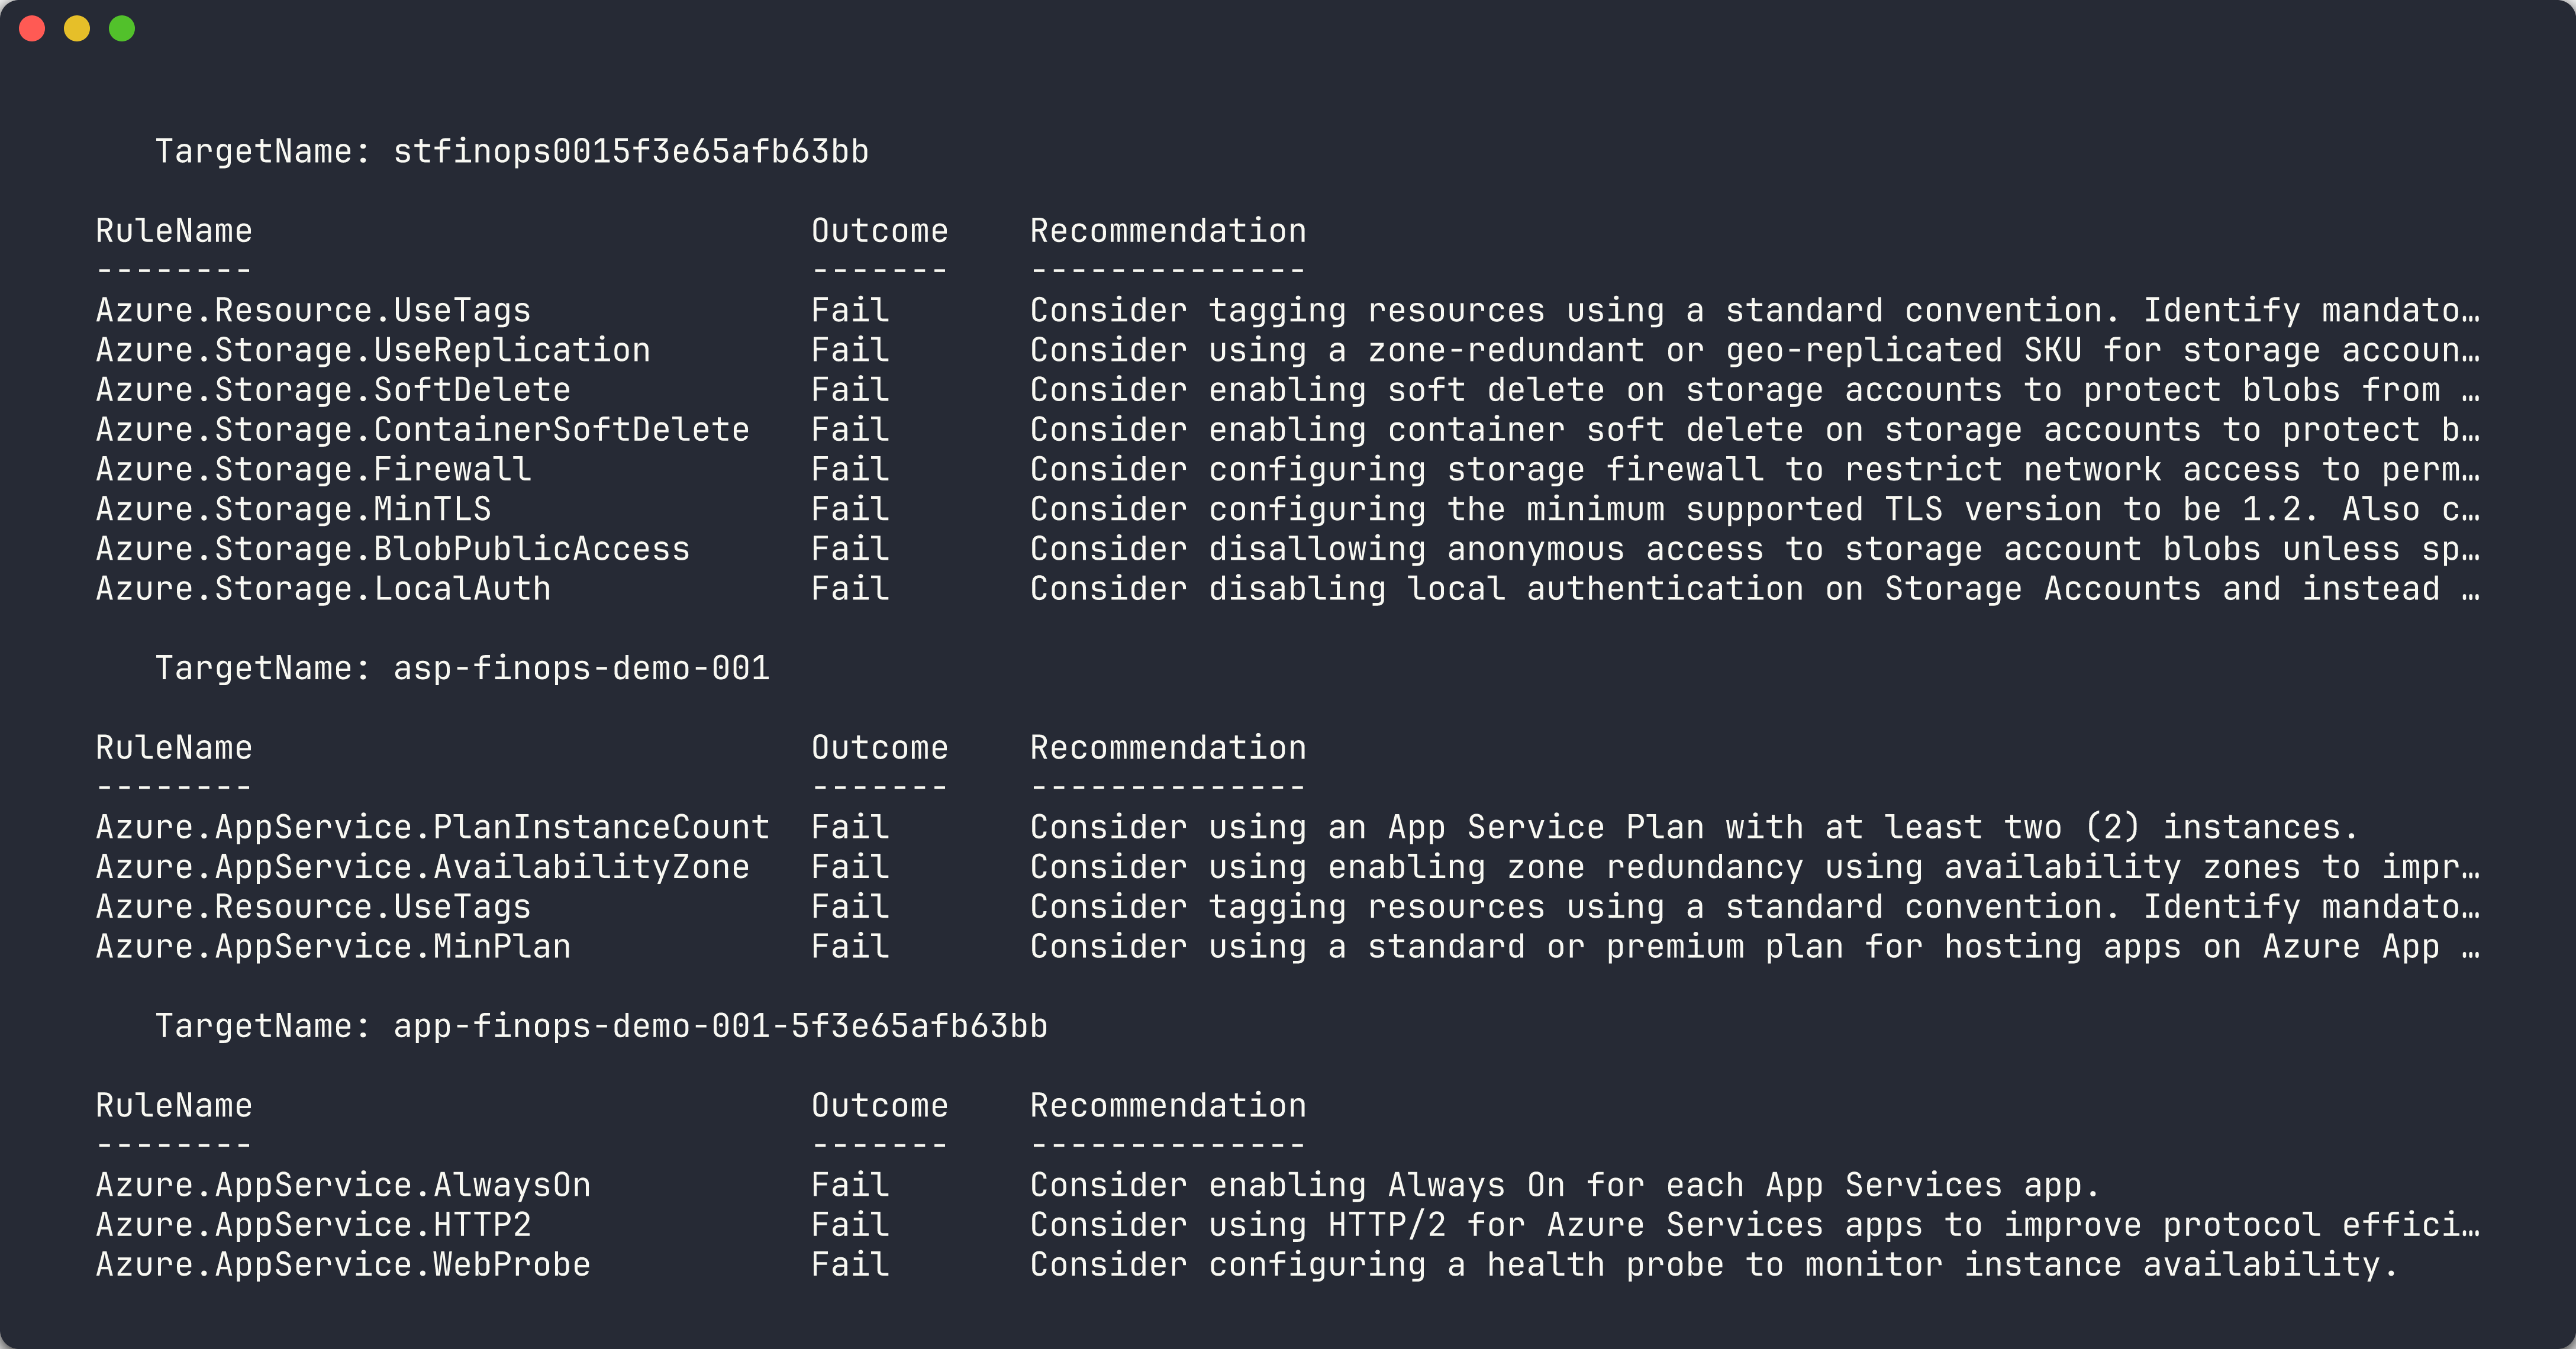Screen dimensions: 2576x1349
Task: Click the green zoom traffic light button
Action: tap(121, 28)
